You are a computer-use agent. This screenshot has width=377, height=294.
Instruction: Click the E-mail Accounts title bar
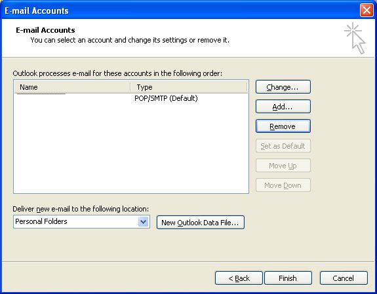[180, 10]
